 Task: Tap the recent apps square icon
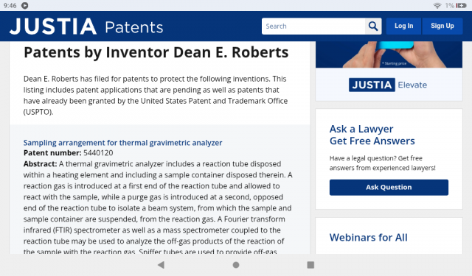point(310,265)
